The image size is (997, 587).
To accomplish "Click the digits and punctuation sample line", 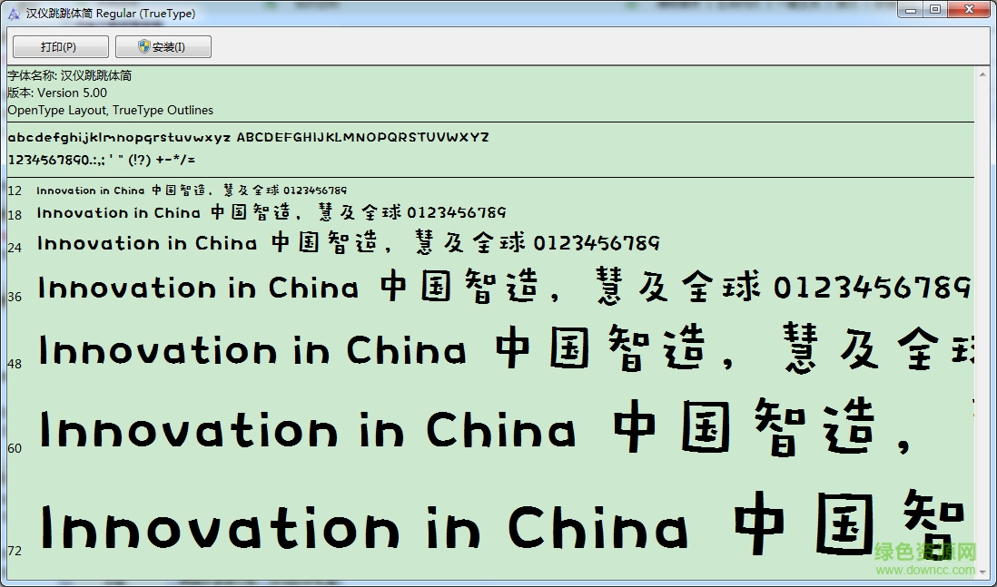I will 102,160.
